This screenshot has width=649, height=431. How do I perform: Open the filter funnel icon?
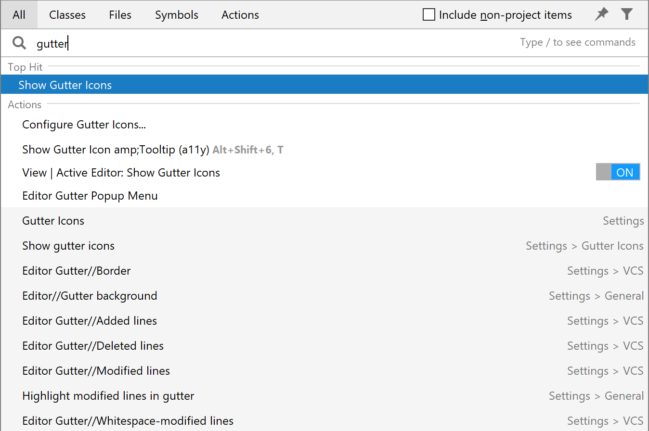click(x=626, y=14)
